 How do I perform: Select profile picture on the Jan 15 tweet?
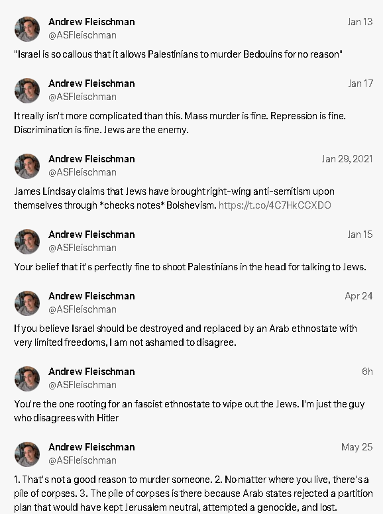27,241
